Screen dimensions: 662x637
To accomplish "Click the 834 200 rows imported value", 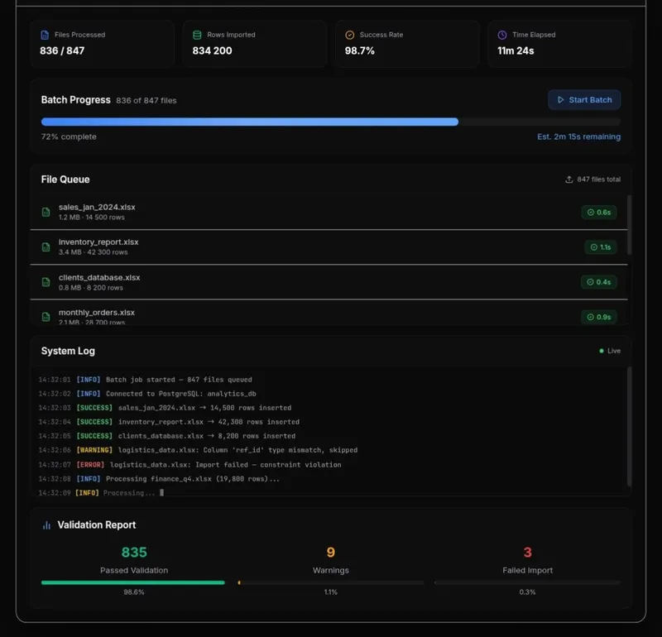I will 212,50.
